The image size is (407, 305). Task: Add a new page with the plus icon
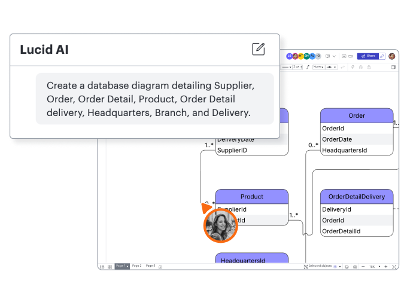(160, 267)
